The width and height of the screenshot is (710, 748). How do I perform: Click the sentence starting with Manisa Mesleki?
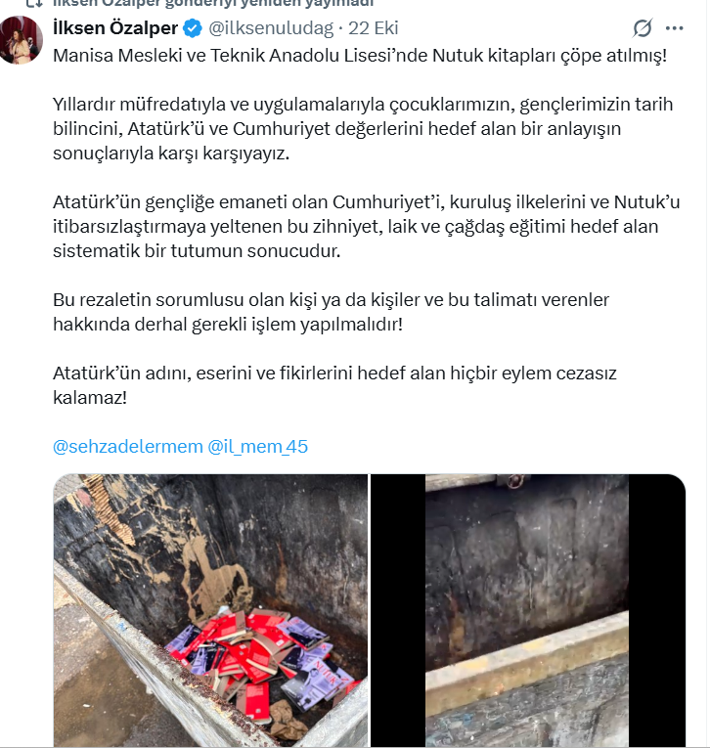click(x=360, y=56)
